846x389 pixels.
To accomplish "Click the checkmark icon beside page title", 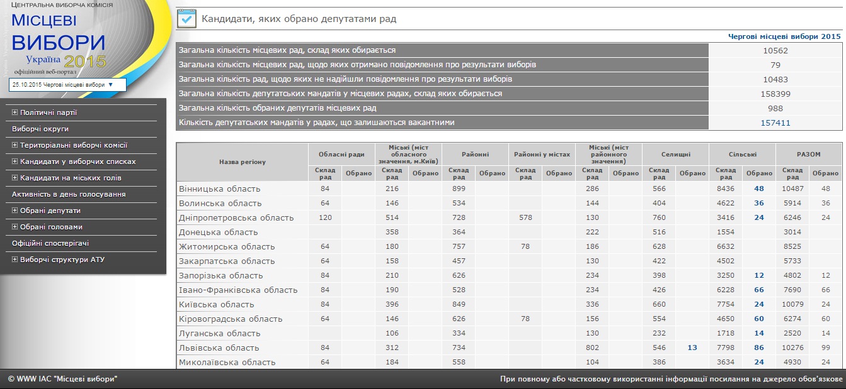I will point(186,19).
